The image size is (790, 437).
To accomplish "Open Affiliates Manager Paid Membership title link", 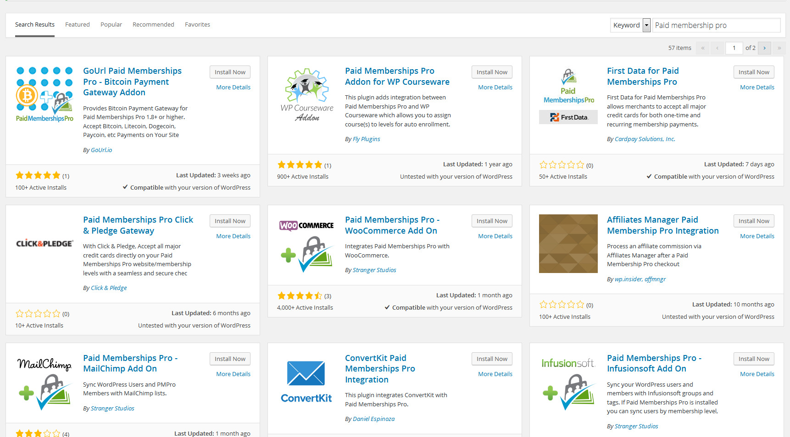I will pos(663,225).
